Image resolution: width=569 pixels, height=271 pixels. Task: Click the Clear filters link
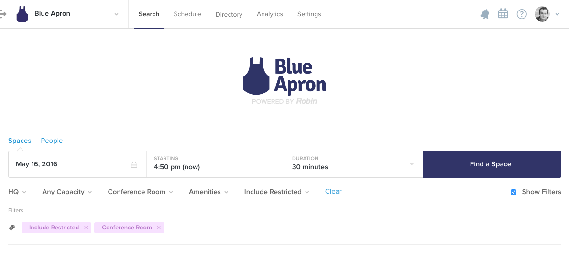click(333, 192)
